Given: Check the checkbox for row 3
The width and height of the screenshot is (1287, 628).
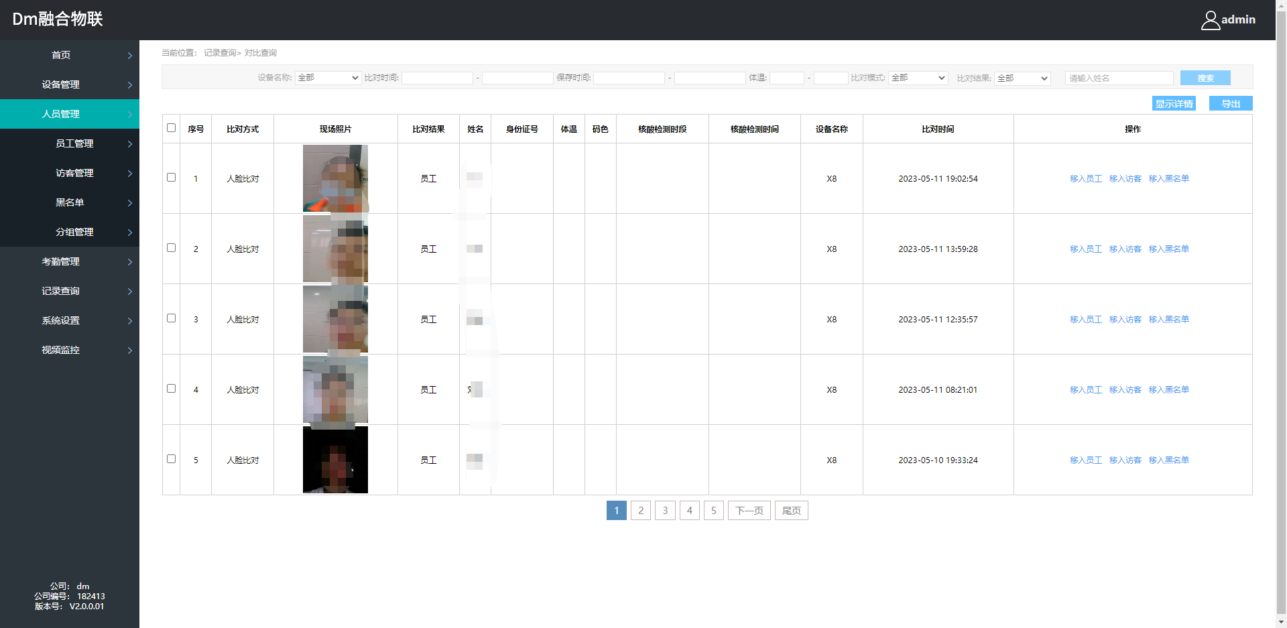Looking at the screenshot, I should (171, 318).
